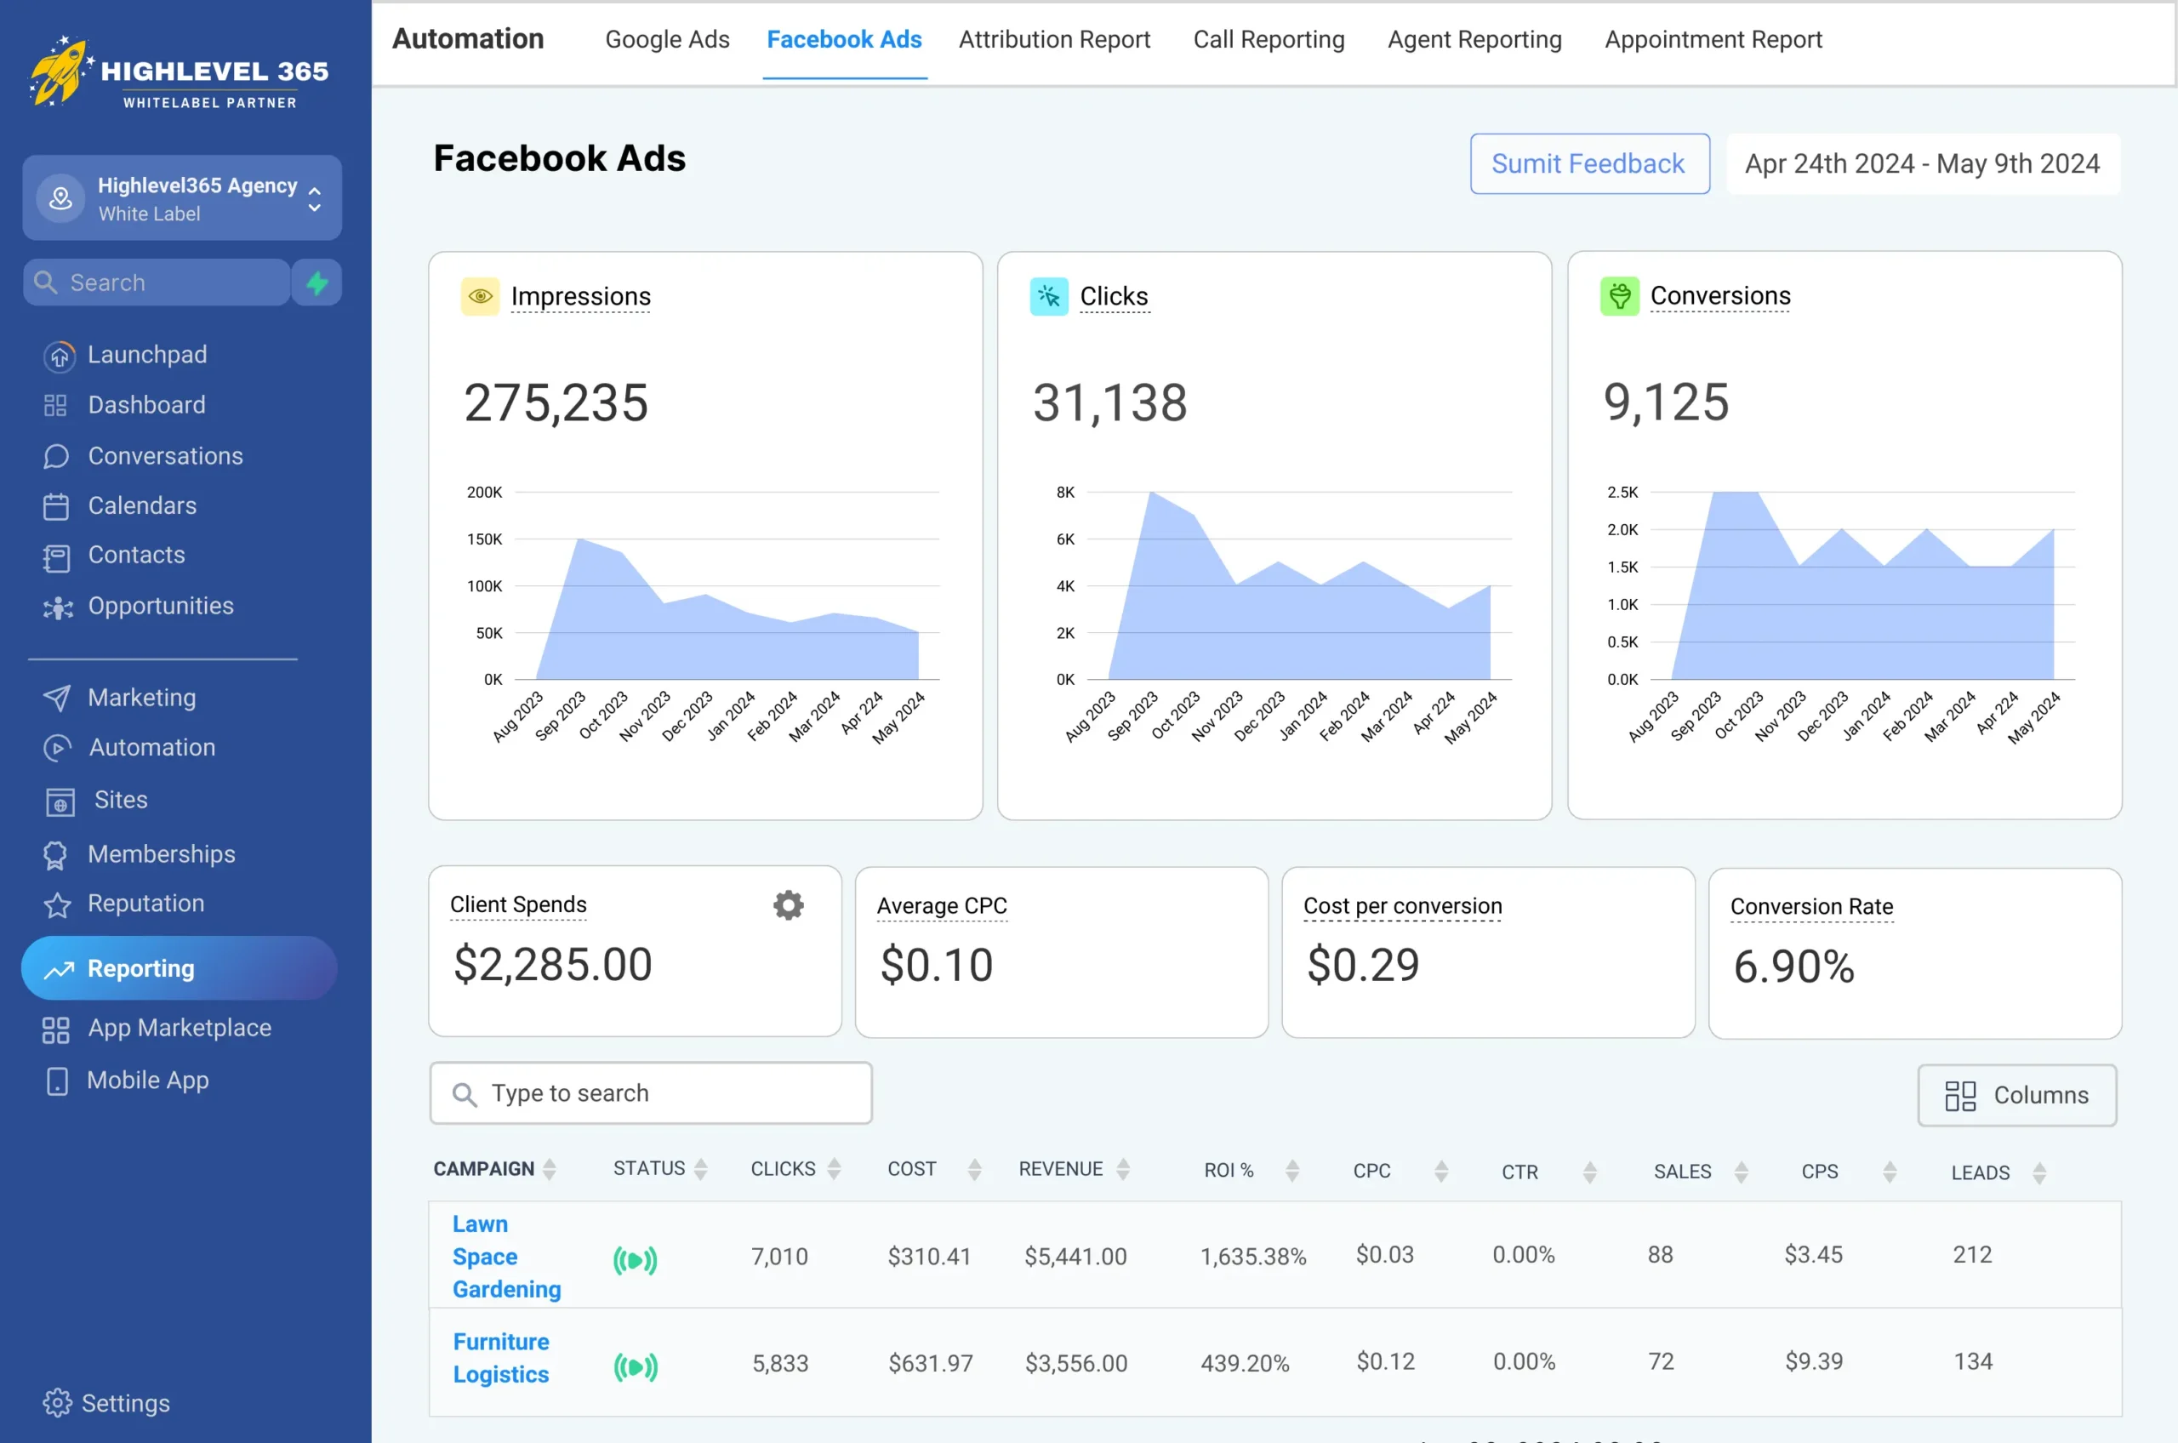Sort table by CAMPAIGN column arrows
This screenshot has height=1443, width=2178.
pos(550,1169)
